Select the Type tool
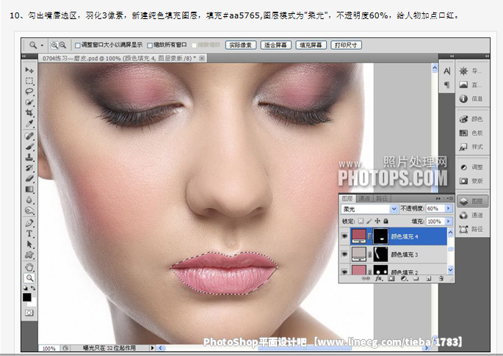Screen dimensions: 503x356 click(x=29, y=233)
